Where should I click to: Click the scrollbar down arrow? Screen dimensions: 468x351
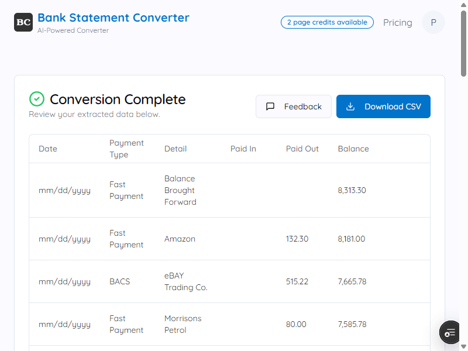click(463, 346)
